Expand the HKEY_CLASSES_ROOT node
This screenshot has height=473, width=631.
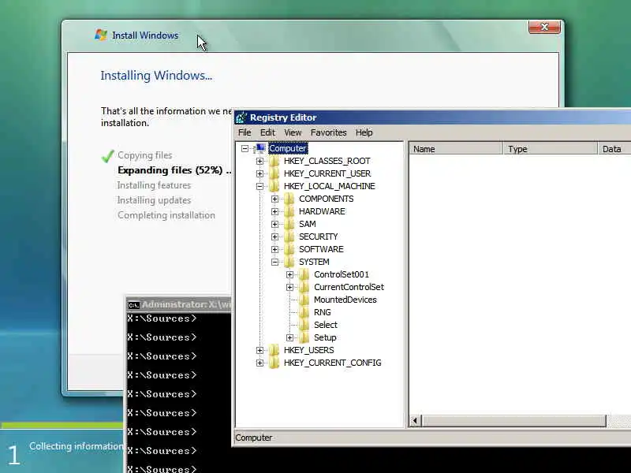[x=259, y=161]
